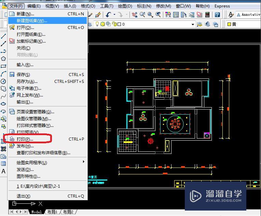Open the 编辑(E) menu
The image size is (261, 216).
(x=34, y=6)
